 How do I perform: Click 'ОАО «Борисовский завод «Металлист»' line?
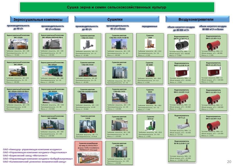25,156
